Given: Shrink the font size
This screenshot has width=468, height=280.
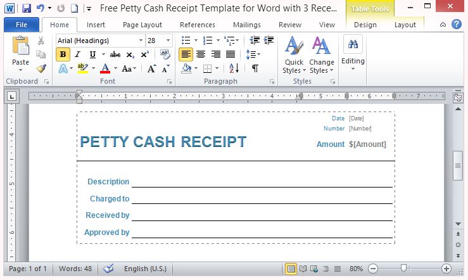Looking at the screenshot, I should (x=166, y=68).
